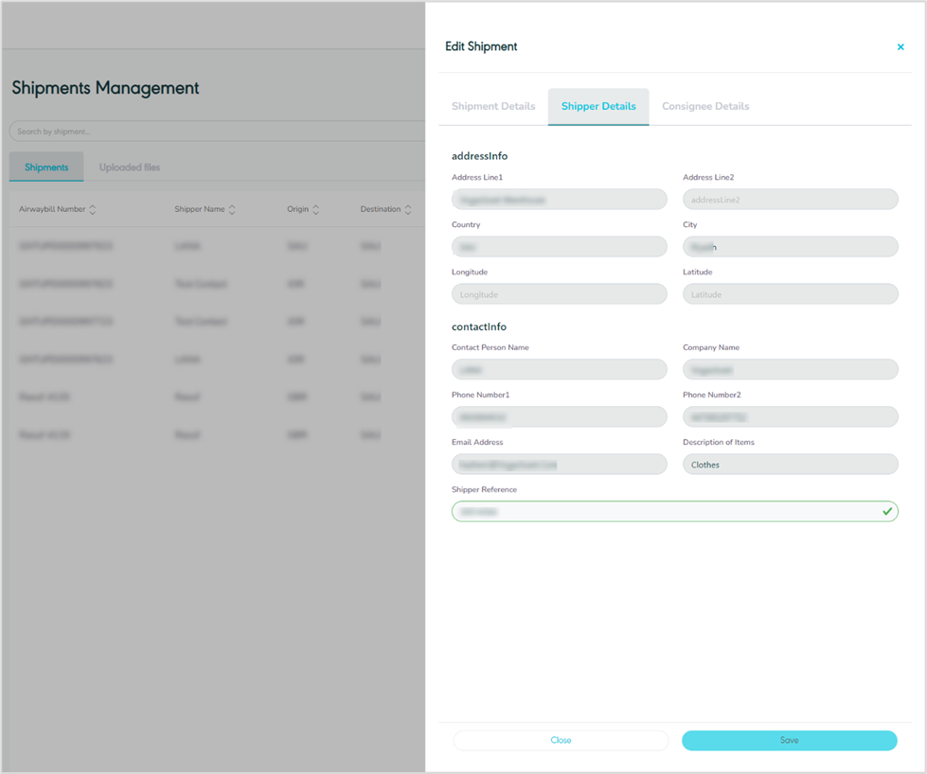Click the Address Line2 input field
The width and height of the screenshot is (927, 774).
[790, 200]
